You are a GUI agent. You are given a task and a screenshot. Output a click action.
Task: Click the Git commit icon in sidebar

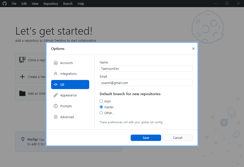(56, 85)
